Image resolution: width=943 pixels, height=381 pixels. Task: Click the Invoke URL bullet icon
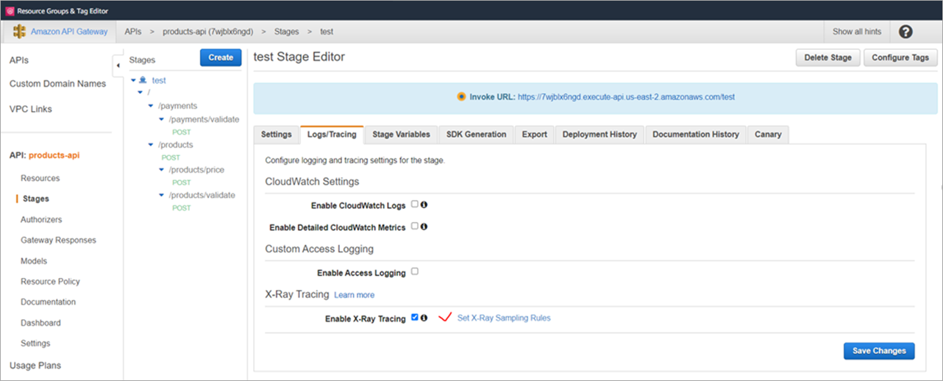(x=461, y=96)
